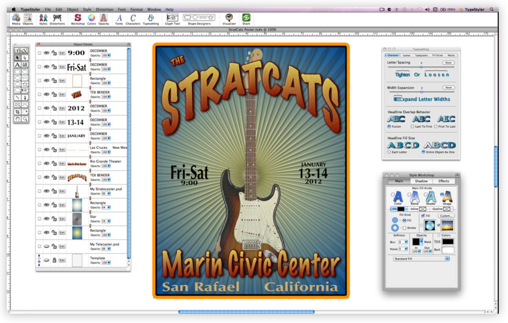Viewport: 508px width, 323px height.
Task: Tick the checkbox of the 9:00 object row
Action: click(39, 53)
